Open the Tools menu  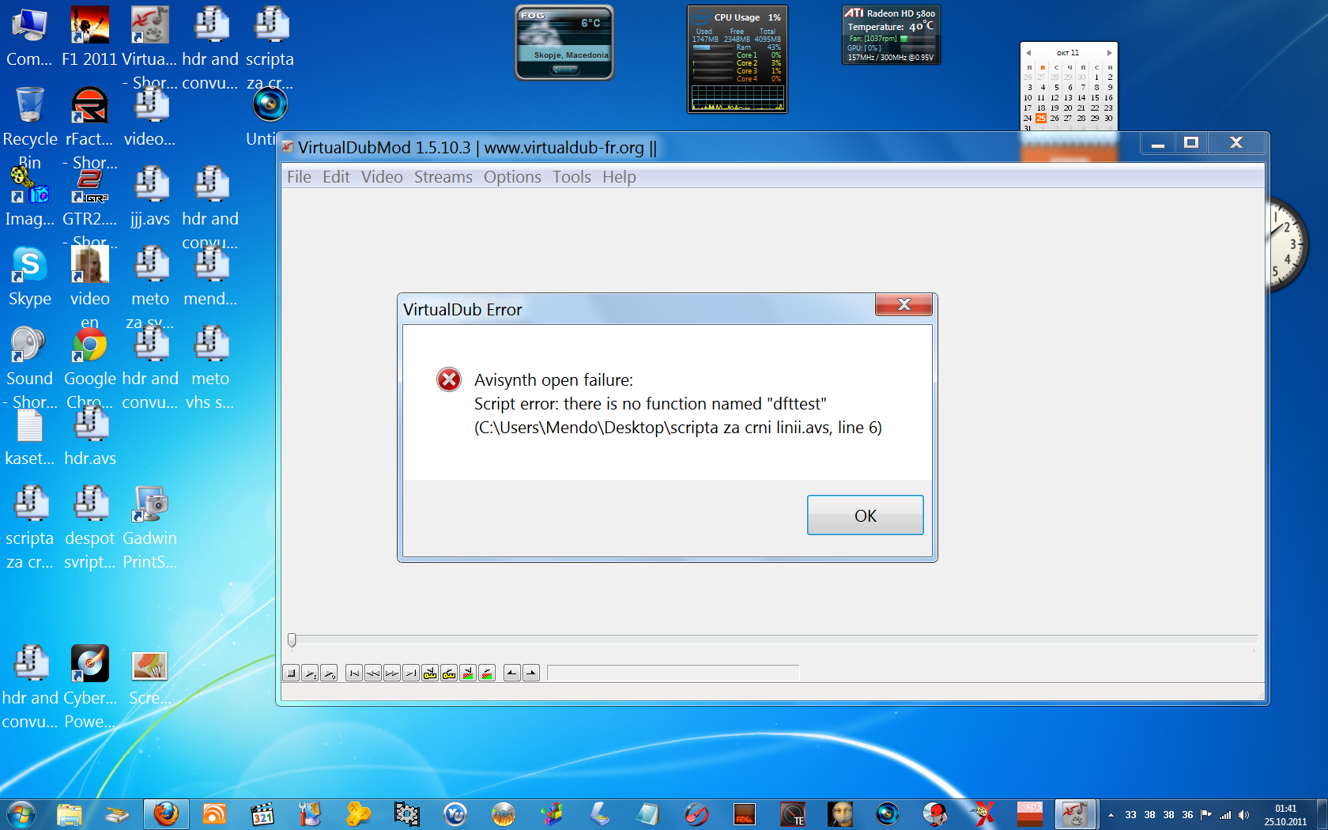tap(572, 177)
